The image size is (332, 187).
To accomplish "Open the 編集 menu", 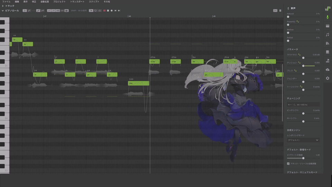I will click(17, 2).
